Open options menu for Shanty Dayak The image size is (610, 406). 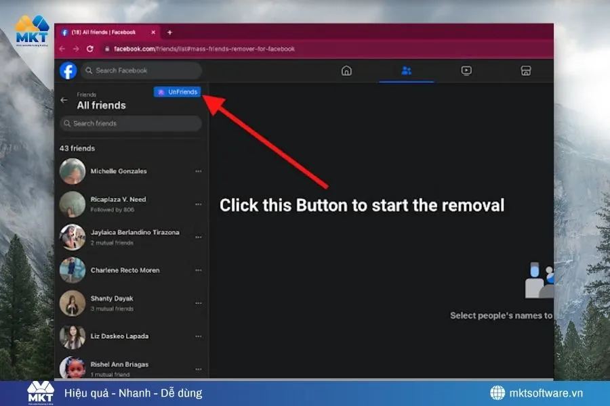point(198,303)
